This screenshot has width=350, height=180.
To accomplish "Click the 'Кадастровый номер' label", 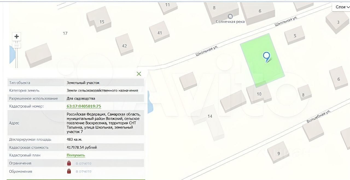I will pyautogui.click(x=27, y=106).
